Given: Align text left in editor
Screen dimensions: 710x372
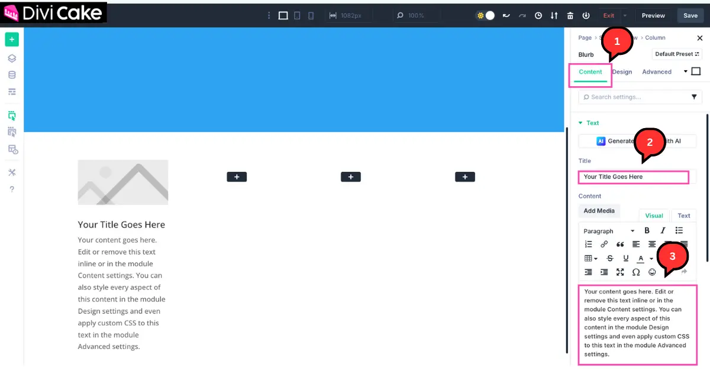Looking at the screenshot, I should click(x=636, y=244).
